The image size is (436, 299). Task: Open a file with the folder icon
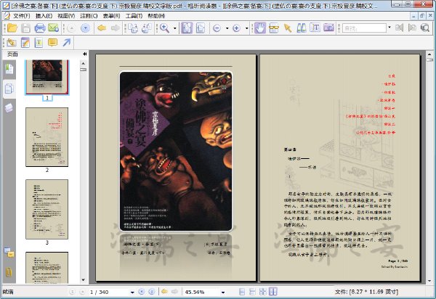click(12, 28)
